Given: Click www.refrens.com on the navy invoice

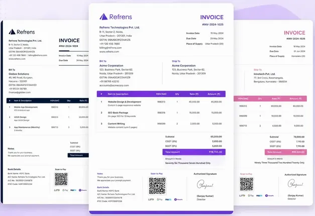Looking at the screenshot, I should pyautogui.click(x=17, y=59).
